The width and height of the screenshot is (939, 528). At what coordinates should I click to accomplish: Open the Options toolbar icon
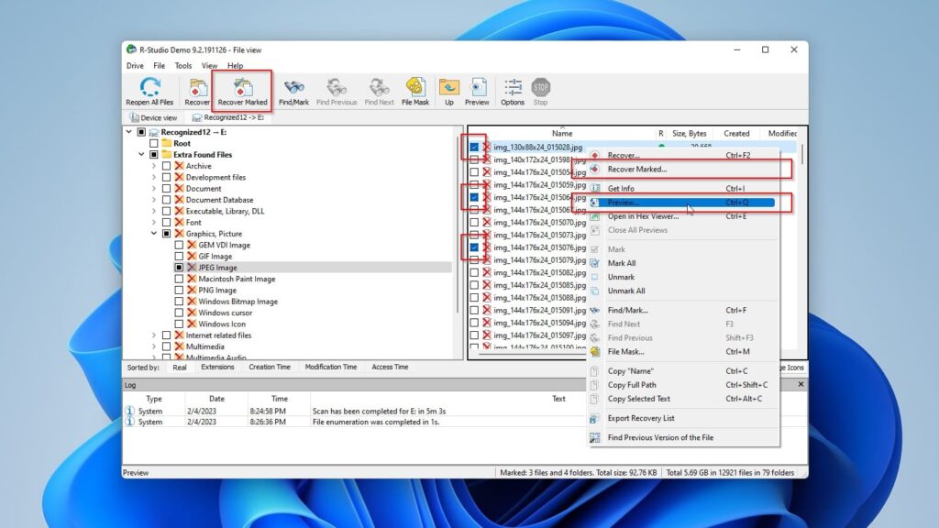(513, 87)
